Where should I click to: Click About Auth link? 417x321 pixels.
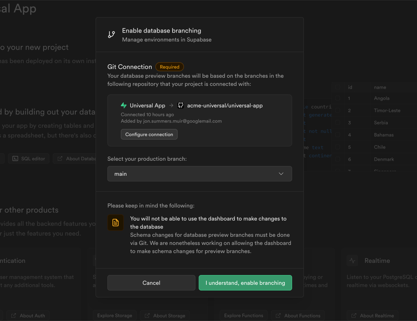[28, 315]
